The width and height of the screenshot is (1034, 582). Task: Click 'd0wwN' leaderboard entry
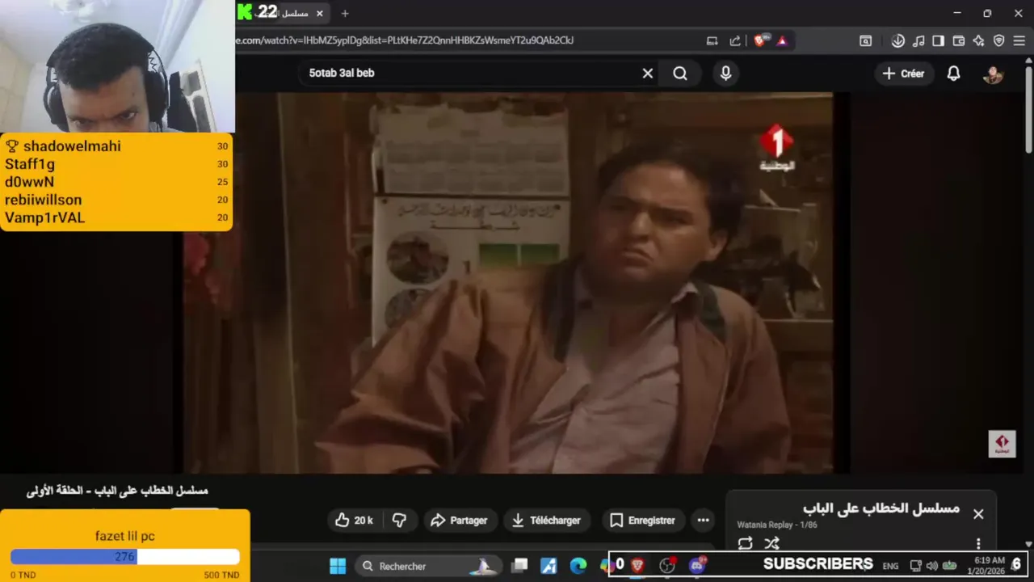[30, 182]
